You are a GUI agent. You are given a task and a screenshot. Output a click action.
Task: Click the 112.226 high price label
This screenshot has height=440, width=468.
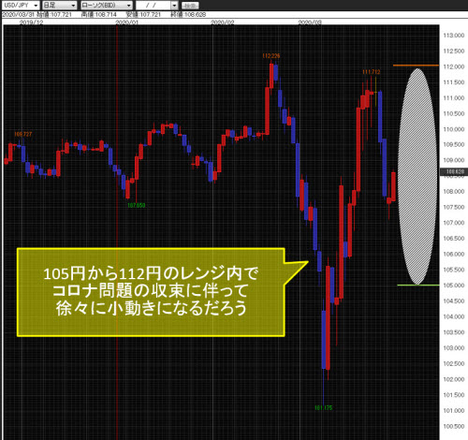(x=271, y=56)
